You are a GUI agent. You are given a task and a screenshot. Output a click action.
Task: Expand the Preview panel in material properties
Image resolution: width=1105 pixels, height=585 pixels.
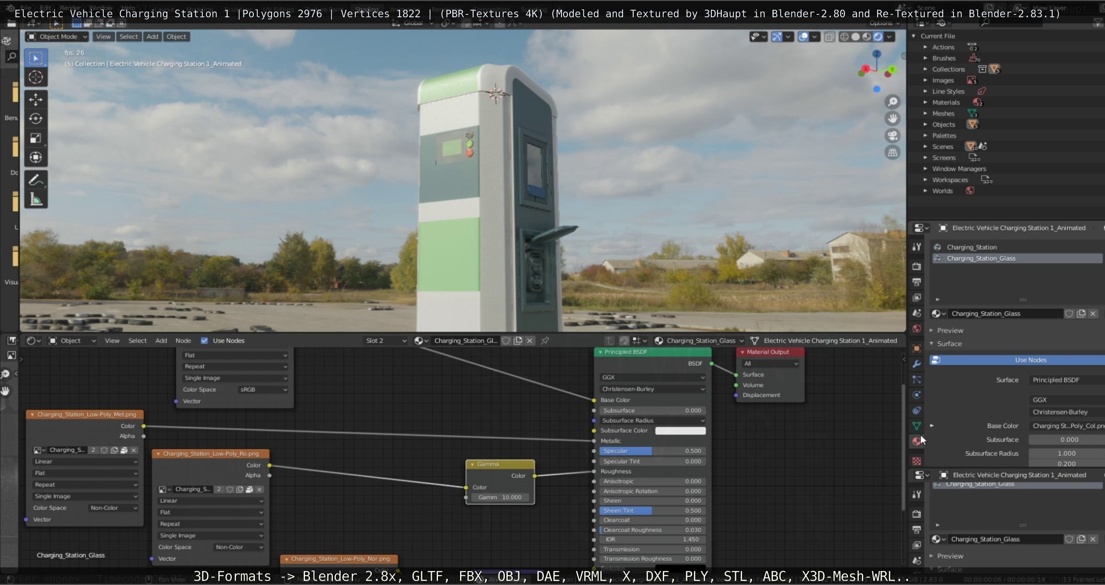click(931, 330)
